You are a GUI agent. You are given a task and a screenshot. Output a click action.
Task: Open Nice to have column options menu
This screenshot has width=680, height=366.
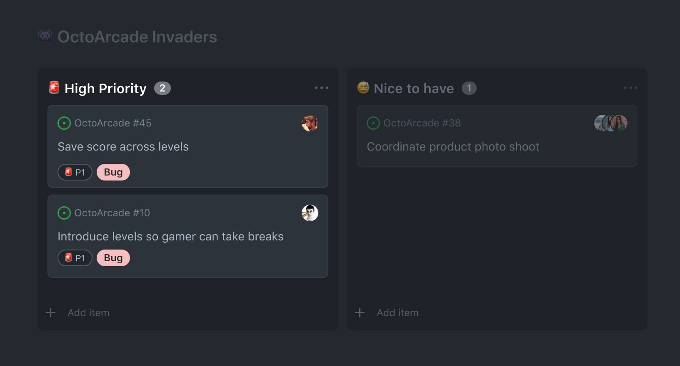click(x=630, y=88)
